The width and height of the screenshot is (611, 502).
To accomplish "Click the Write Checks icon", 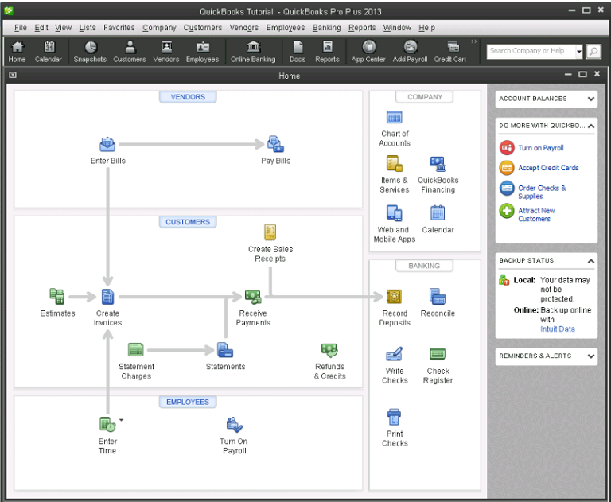I will 395,354.
